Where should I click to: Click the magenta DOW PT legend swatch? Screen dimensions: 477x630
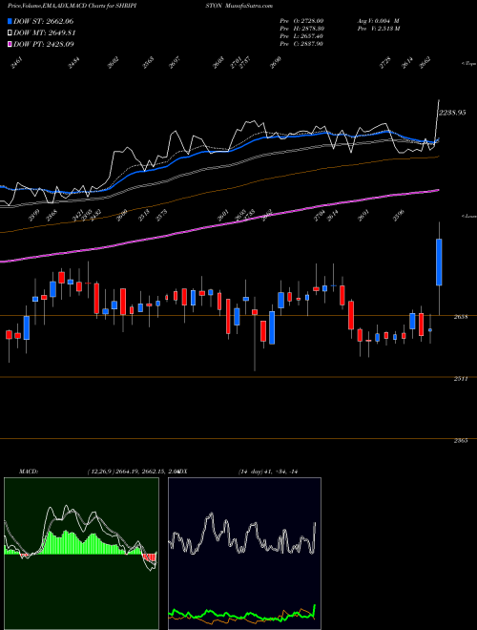click(10, 44)
